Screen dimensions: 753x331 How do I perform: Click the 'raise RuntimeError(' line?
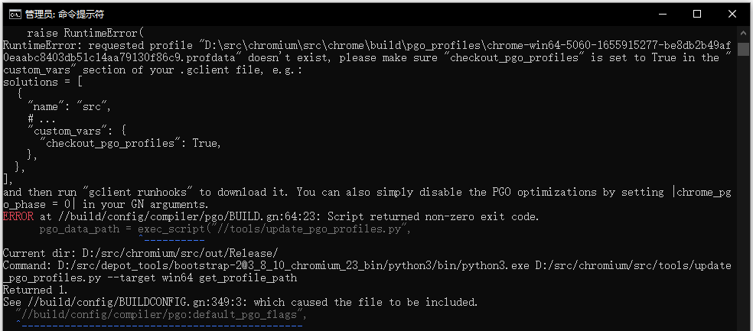click(85, 33)
